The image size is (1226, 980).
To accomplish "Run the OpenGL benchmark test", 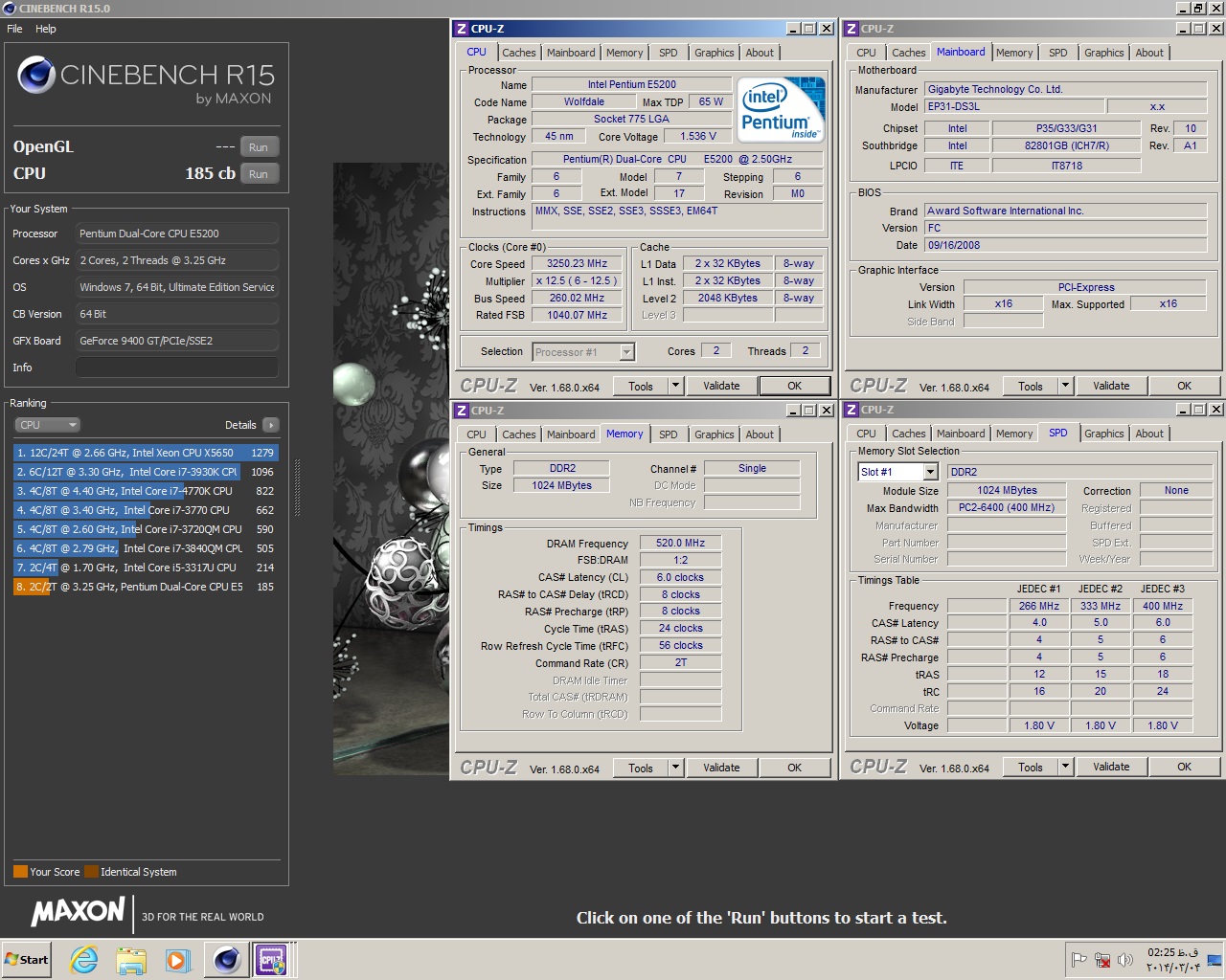I will (259, 147).
